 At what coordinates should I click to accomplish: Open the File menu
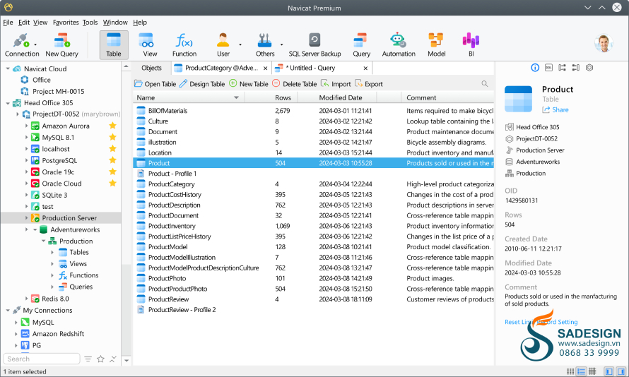pos(8,23)
